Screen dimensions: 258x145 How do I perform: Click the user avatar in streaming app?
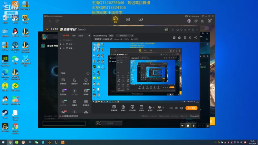[166, 29]
